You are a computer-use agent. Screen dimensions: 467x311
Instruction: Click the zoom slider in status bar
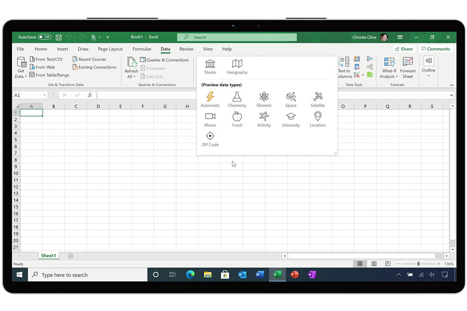418,264
